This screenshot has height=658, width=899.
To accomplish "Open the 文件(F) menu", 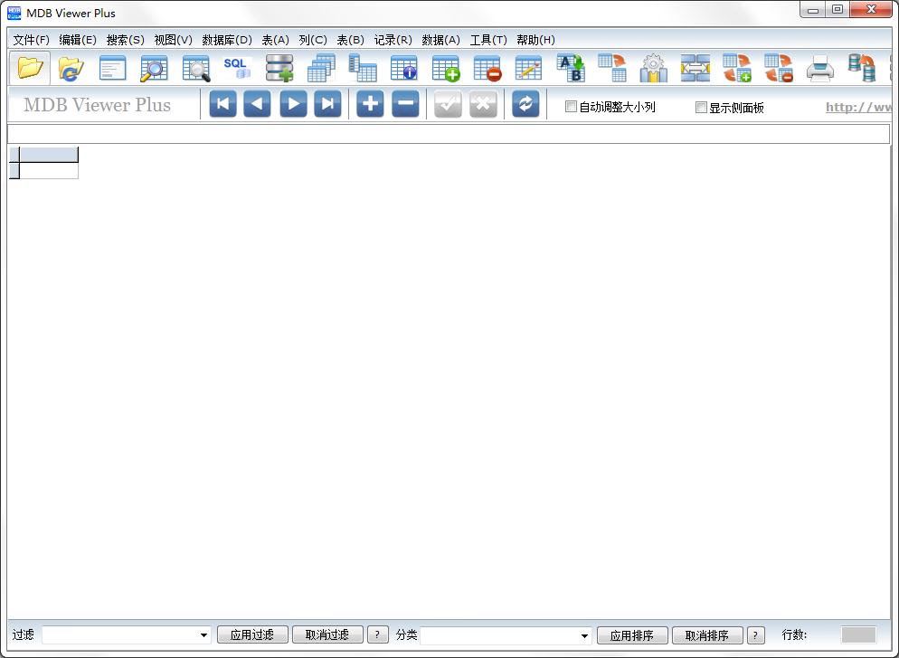I will point(31,40).
